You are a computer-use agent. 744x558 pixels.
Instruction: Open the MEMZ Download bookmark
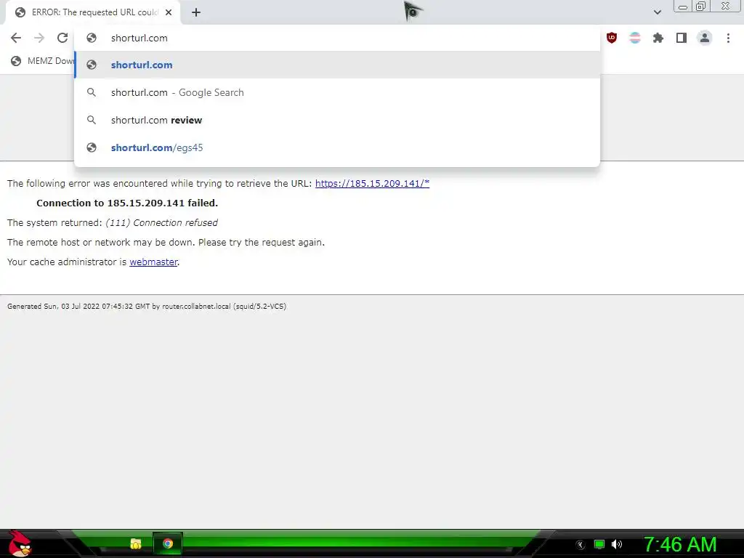pos(43,61)
